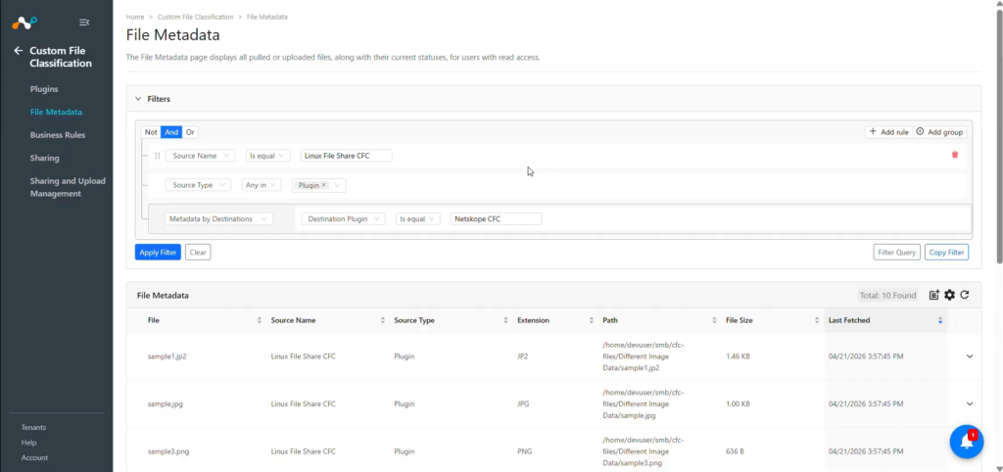The height and width of the screenshot is (472, 1003).
Task: Open the Source Name field dropdown
Action: click(x=200, y=156)
